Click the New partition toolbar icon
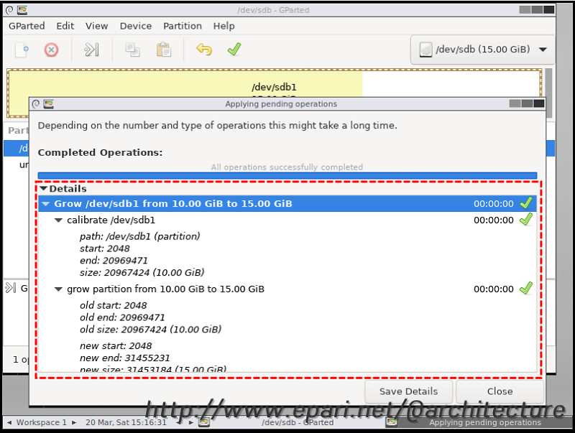 point(22,50)
